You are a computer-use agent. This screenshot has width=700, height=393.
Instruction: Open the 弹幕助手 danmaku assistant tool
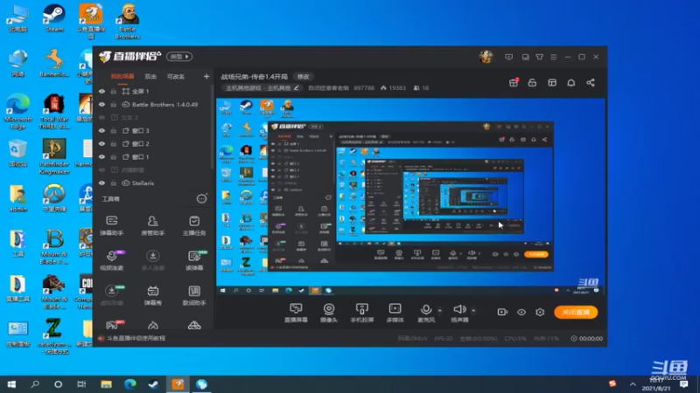112,225
